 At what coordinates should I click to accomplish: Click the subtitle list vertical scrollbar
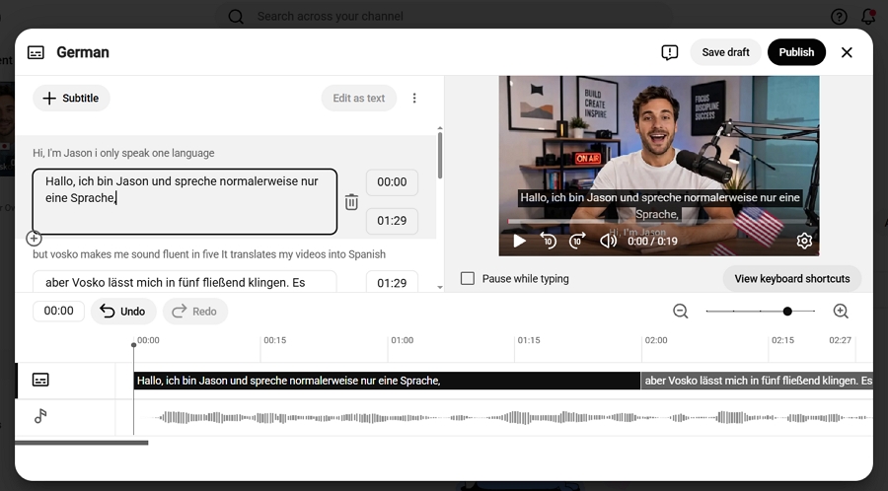tap(440, 155)
